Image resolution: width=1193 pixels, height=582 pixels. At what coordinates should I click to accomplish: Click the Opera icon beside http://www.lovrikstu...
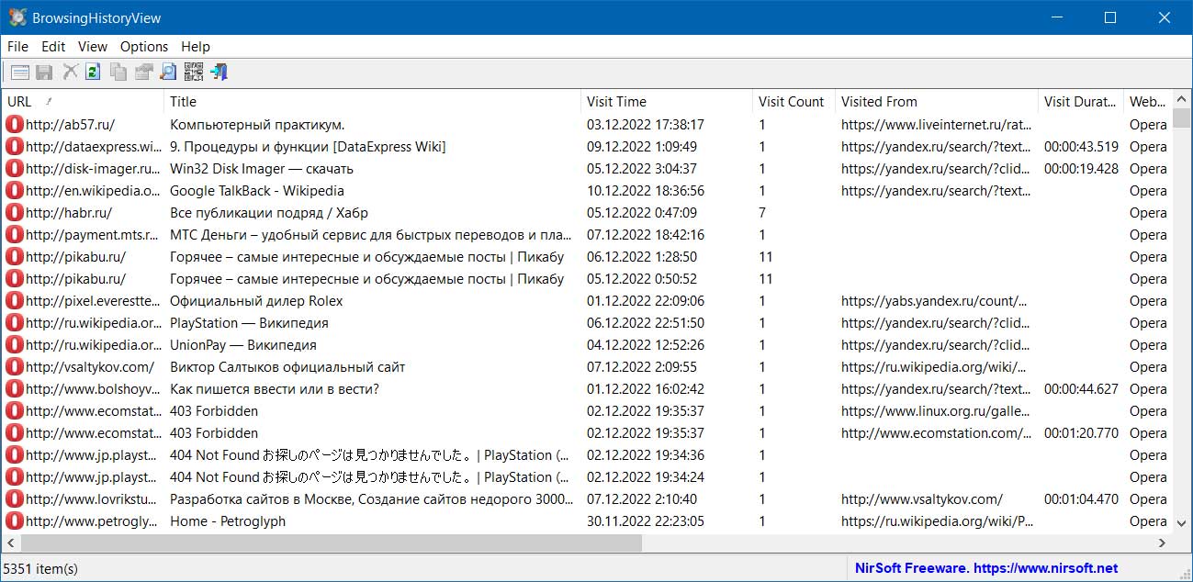tap(15, 498)
